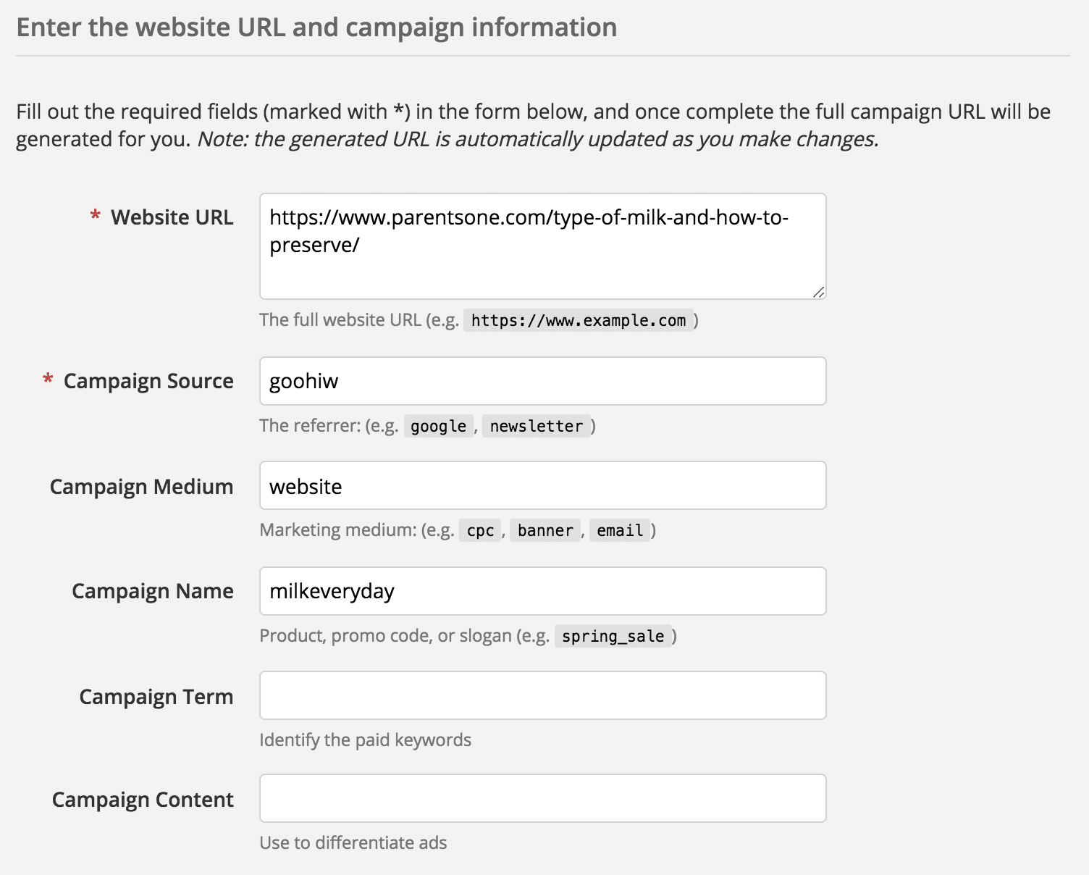Click the 'spring_sale' example code tag
This screenshot has height=875, width=1089.
click(613, 636)
